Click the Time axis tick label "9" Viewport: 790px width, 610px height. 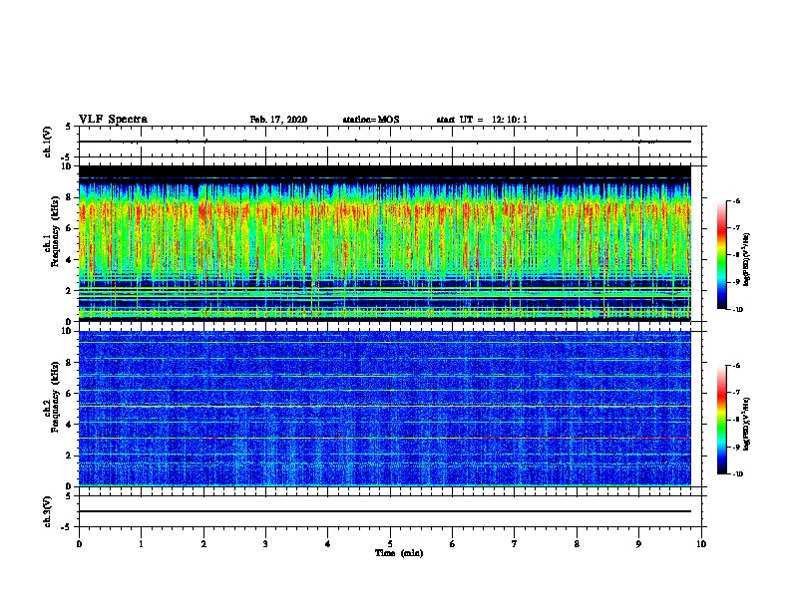point(638,544)
